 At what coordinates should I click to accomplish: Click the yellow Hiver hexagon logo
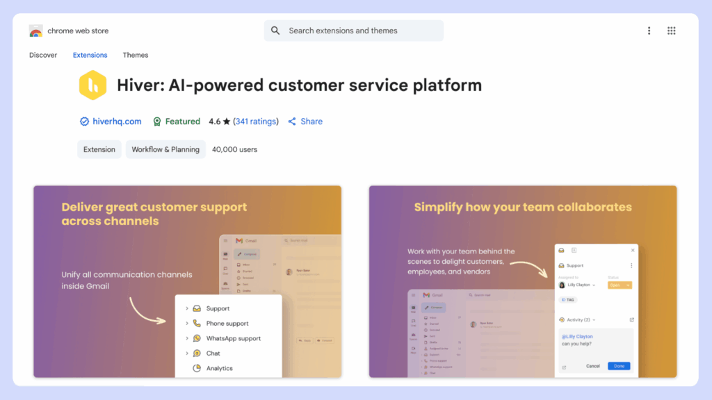[92, 86]
